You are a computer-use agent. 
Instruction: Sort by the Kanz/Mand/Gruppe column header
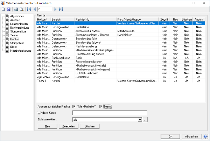click(138, 20)
